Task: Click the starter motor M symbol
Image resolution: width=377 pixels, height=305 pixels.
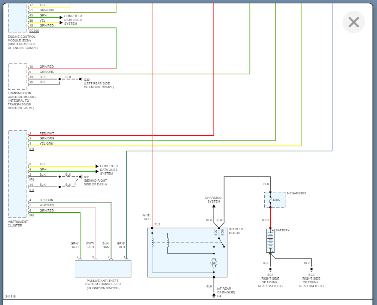Action: pos(213,263)
